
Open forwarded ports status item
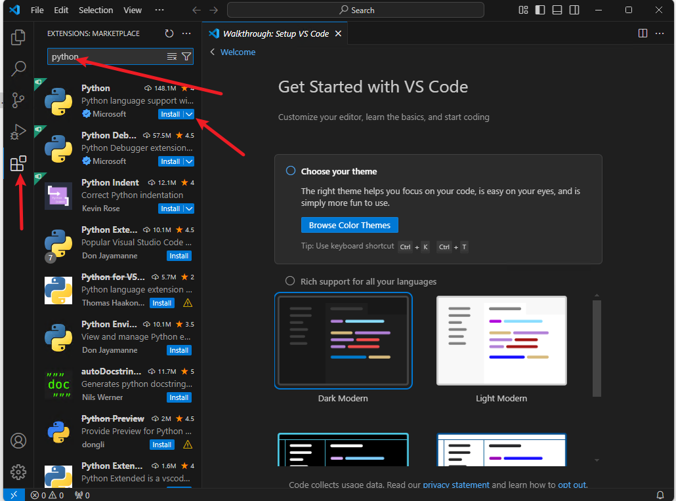[82, 495]
